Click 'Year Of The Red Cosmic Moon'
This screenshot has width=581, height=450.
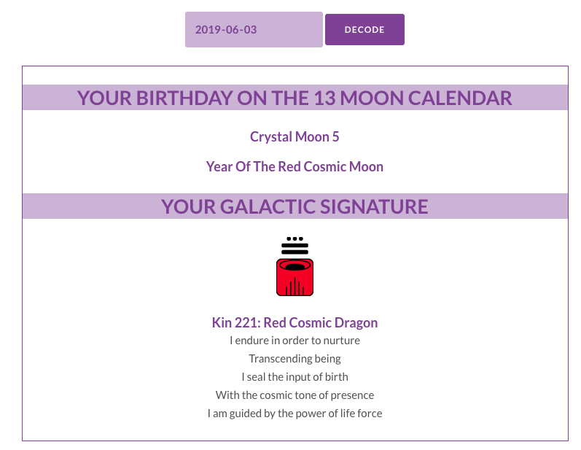click(295, 166)
